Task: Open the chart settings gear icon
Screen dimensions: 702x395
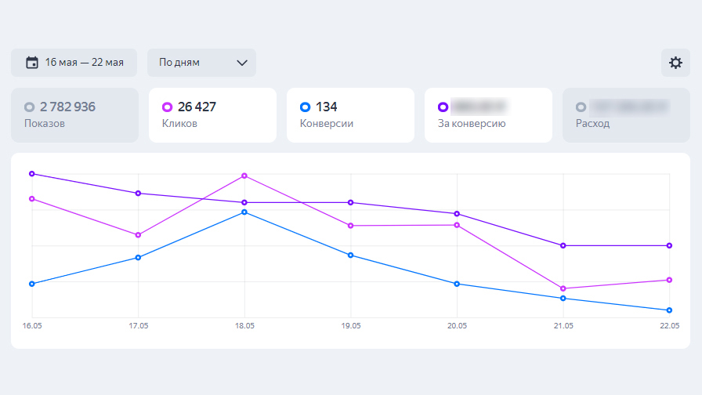Action: tap(675, 63)
